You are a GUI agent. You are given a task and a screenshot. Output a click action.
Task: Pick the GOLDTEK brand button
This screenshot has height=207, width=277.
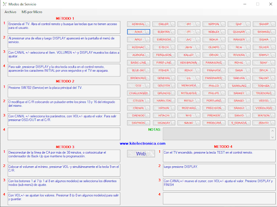(x=164, y=85)
